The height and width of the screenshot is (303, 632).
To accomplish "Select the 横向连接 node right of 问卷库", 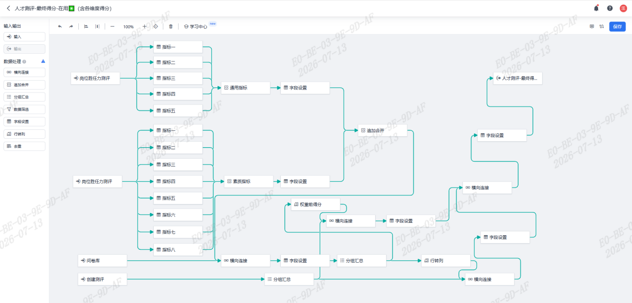I will click(x=245, y=260).
